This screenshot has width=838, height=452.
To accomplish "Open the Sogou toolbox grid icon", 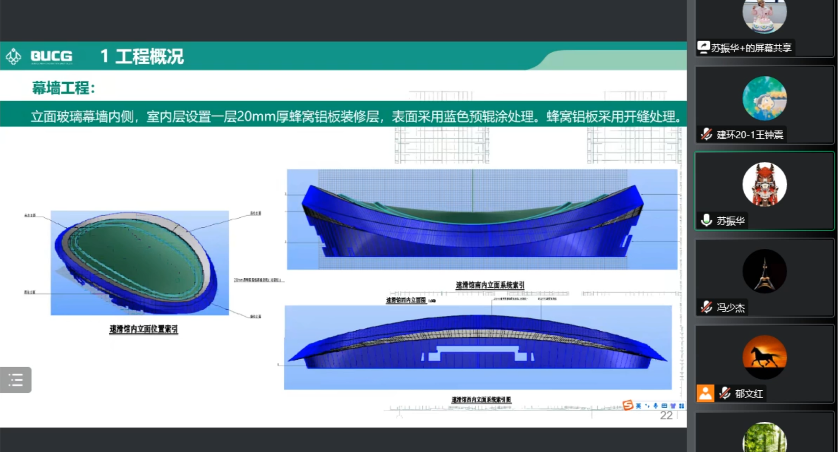I will [681, 405].
